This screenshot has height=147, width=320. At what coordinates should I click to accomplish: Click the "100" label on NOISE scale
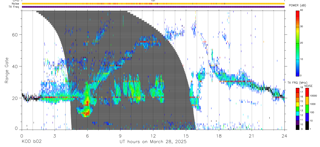pos(312,113)
